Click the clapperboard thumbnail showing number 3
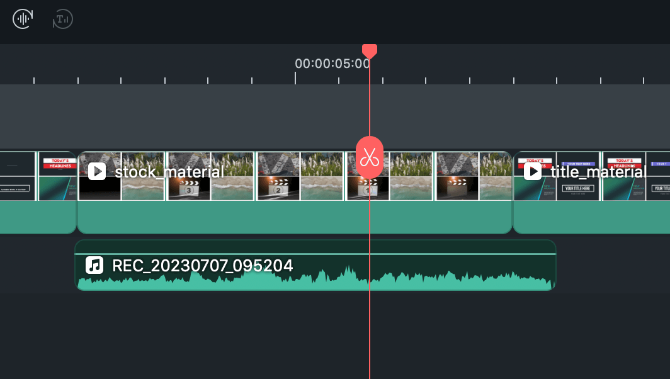The height and width of the screenshot is (379, 670). pyautogui.click(x=189, y=188)
